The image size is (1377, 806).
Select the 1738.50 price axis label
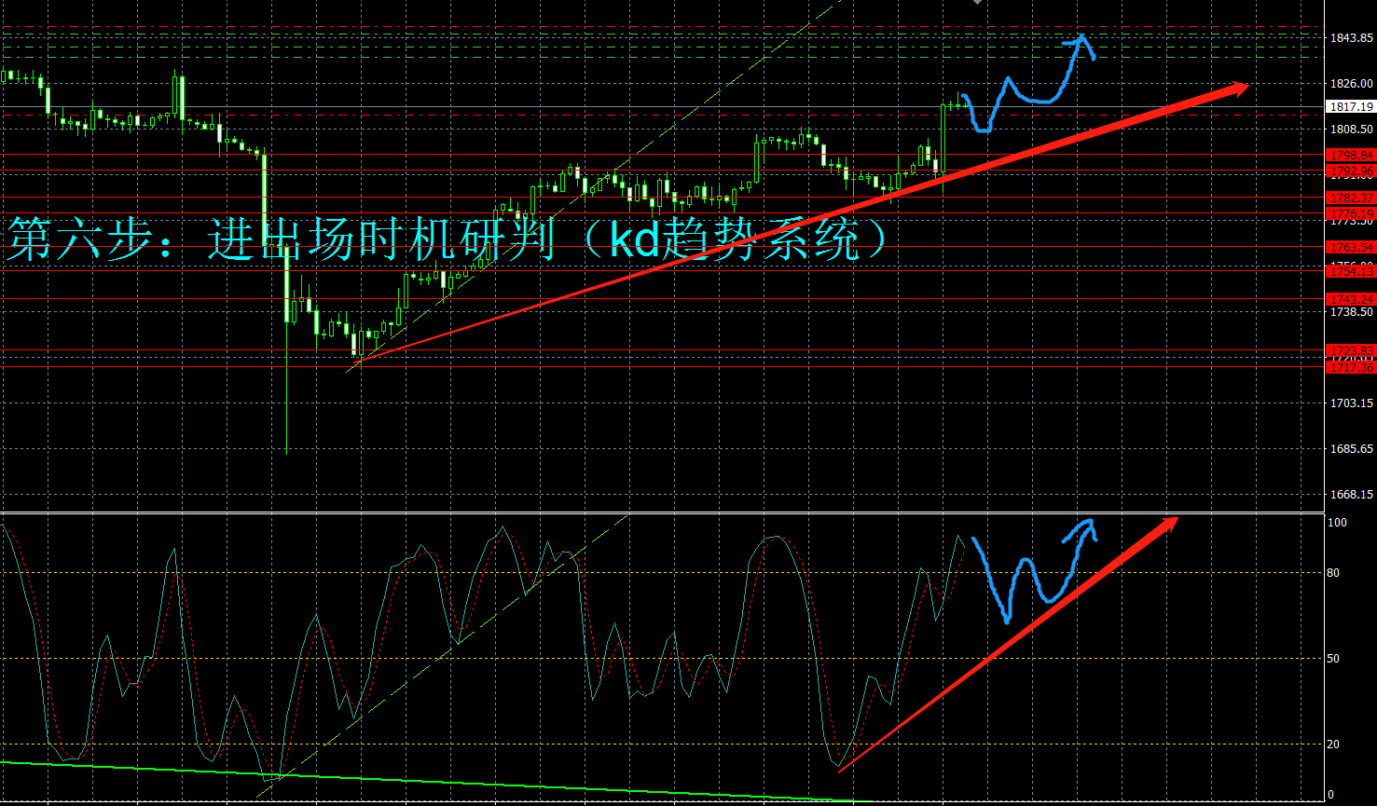(1352, 312)
